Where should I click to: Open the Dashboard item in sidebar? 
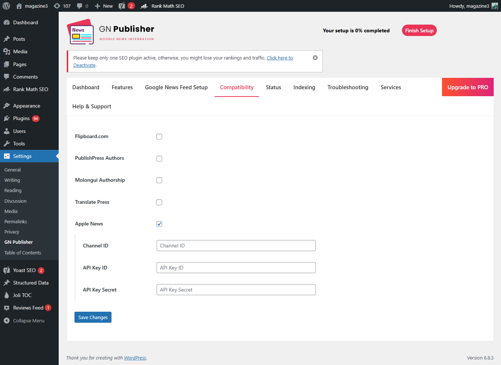point(29,22)
